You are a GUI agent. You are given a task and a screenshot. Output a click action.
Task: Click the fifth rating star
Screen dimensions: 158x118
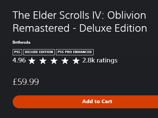(x=76, y=61)
